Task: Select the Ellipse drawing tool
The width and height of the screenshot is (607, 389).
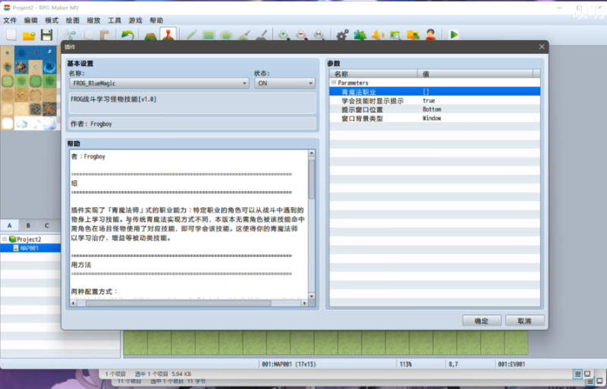Action: (226, 35)
